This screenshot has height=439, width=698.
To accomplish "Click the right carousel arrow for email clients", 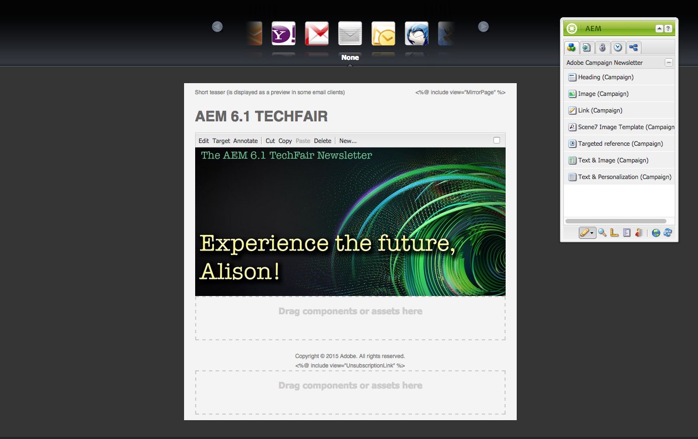I will click(x=483, y=27).
